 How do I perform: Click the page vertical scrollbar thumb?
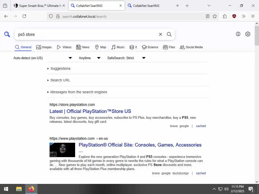click(x=257, y=36)
